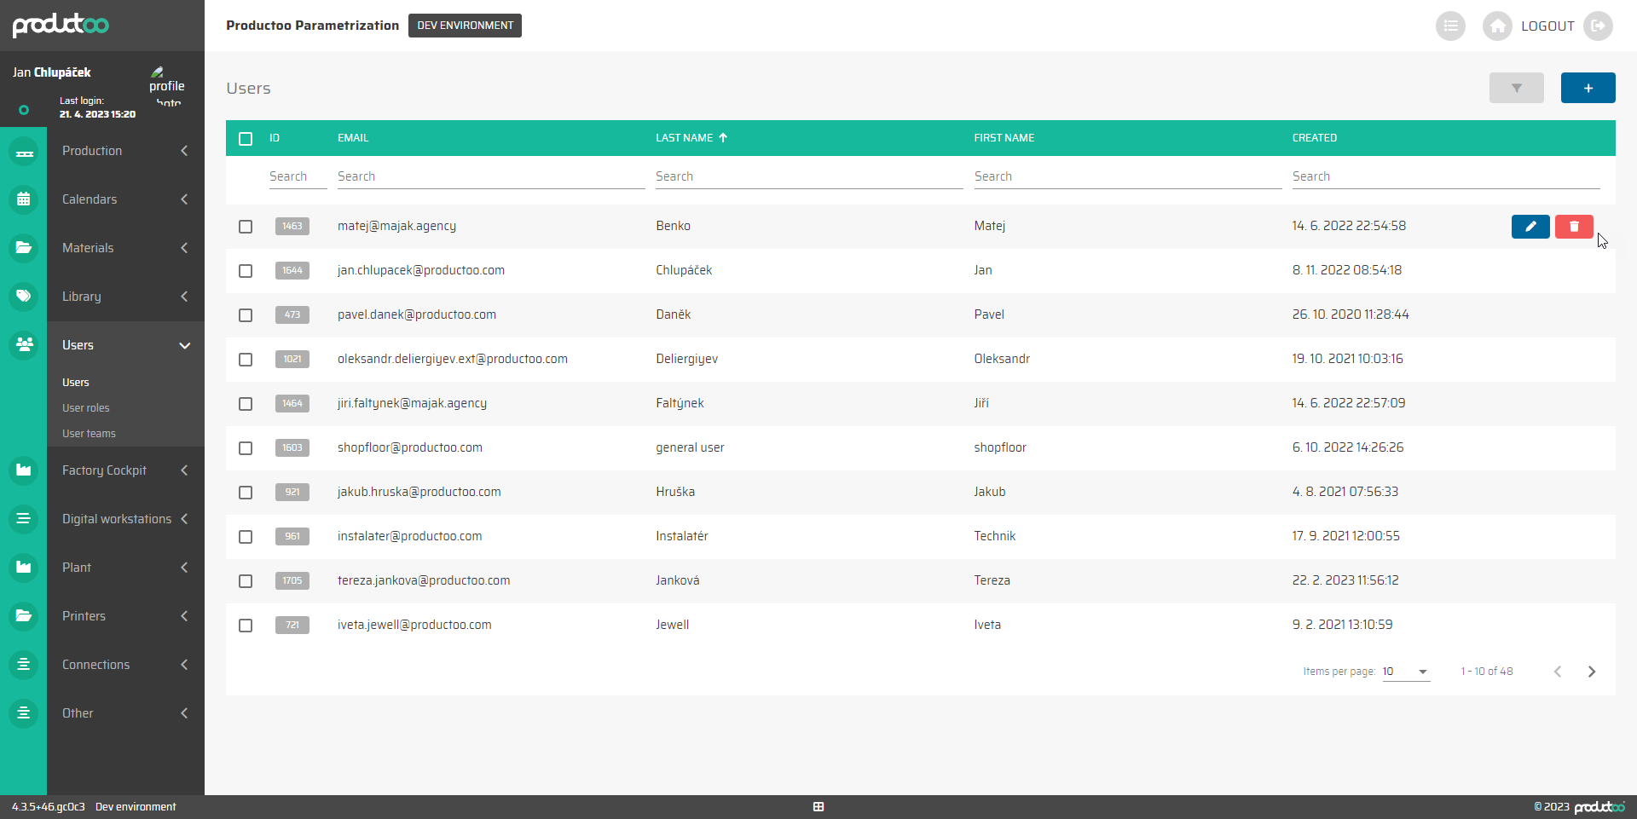Click the blue edit pencil for Benko
The height and width of the screenshot is (819, 1637).
point(1530,227)
